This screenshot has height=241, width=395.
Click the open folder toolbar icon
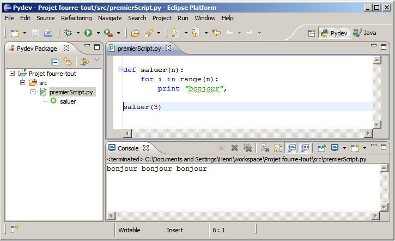click(135, 33)
